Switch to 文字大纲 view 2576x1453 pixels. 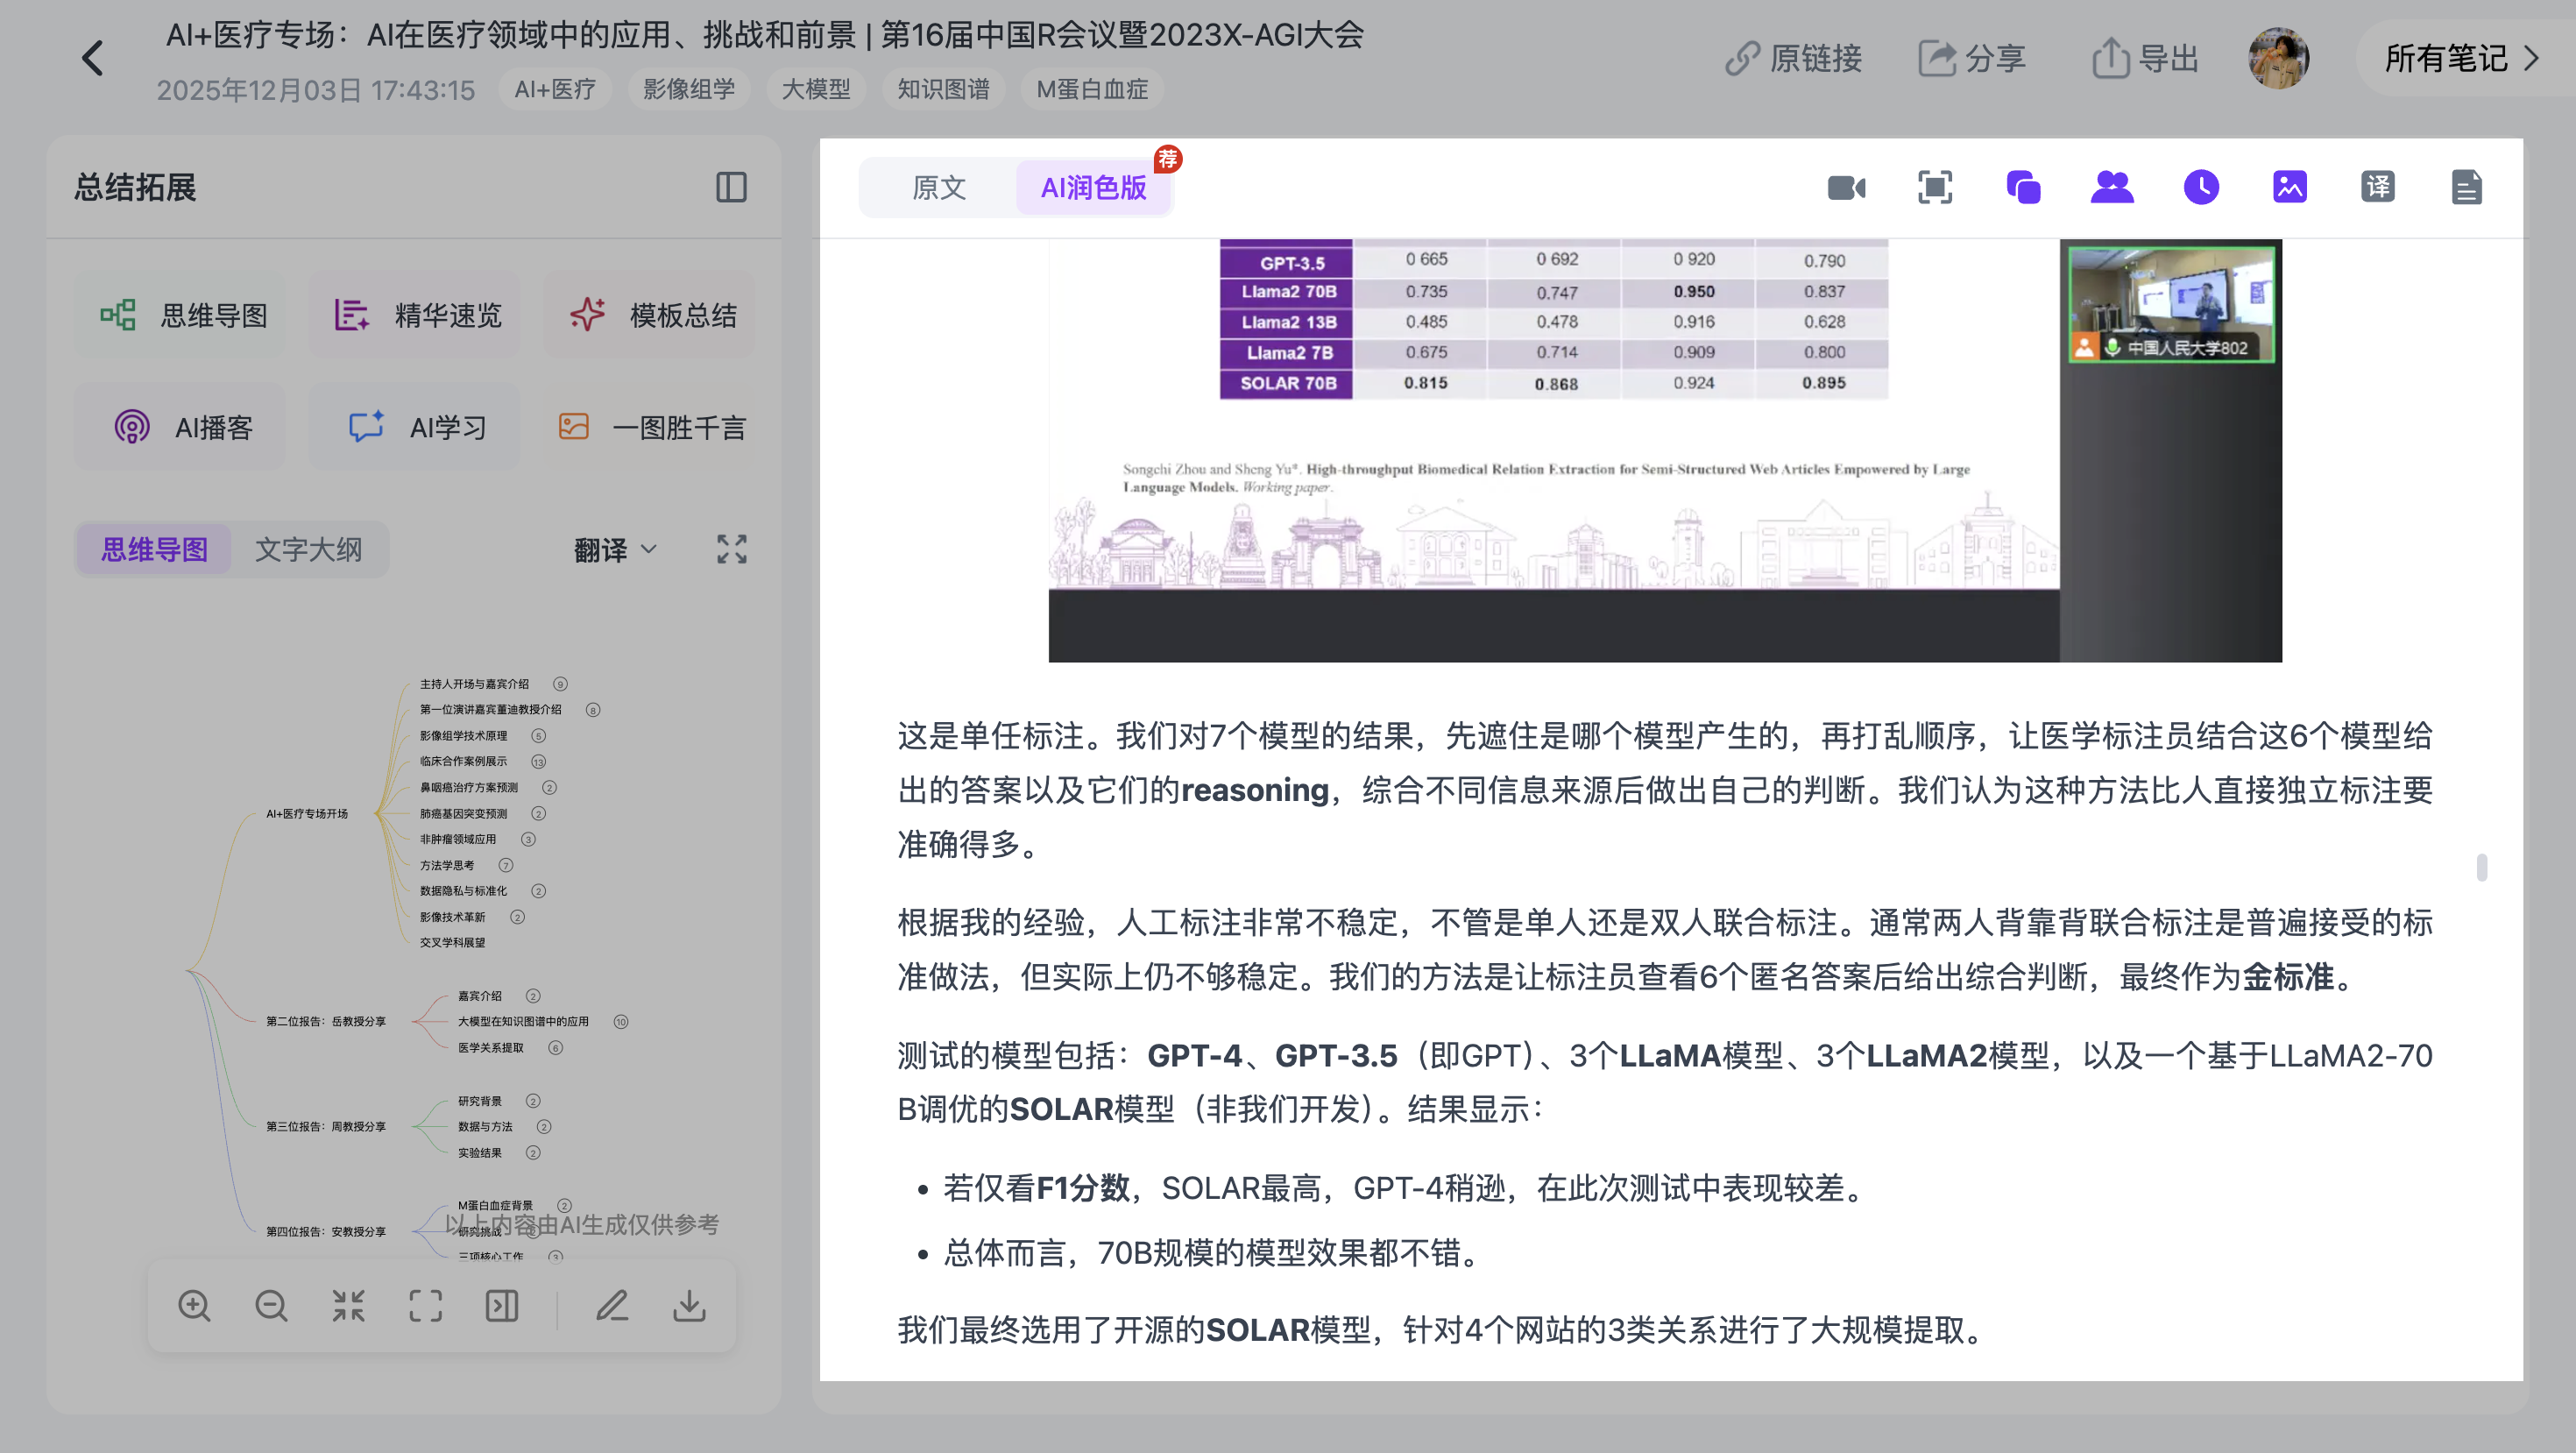click(308, 549)
